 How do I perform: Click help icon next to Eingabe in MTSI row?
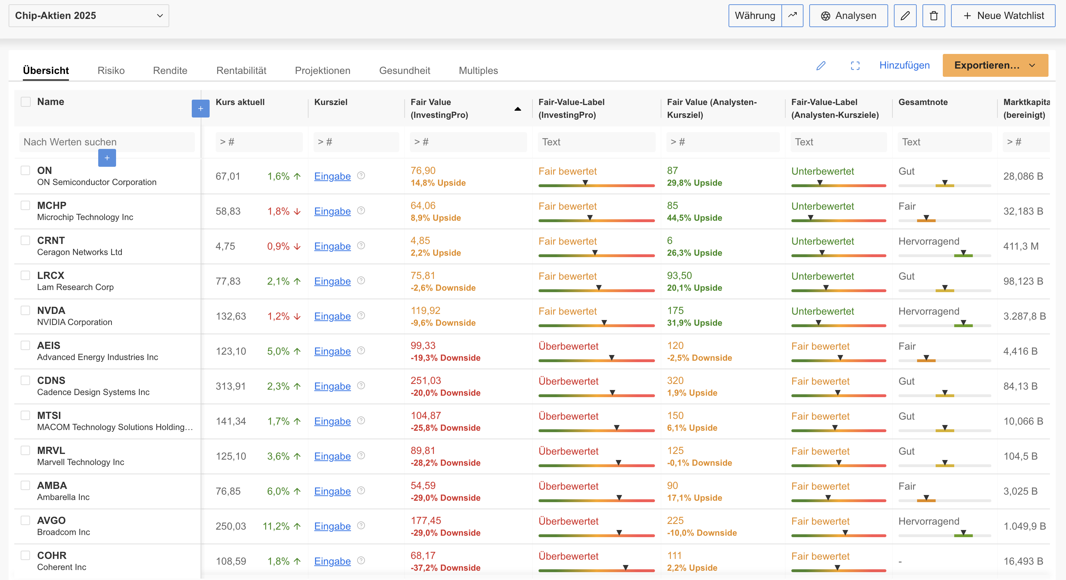point(361,421)
